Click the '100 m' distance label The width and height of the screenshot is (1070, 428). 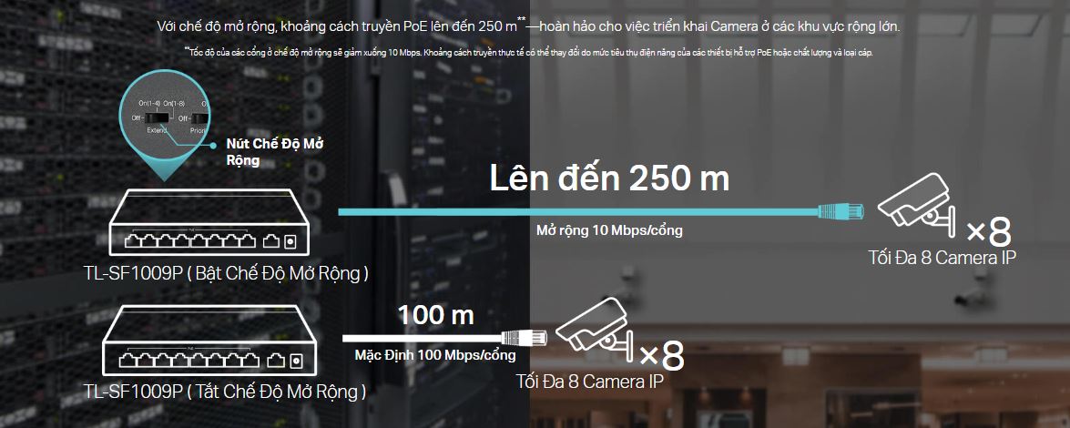pos(436,315)
